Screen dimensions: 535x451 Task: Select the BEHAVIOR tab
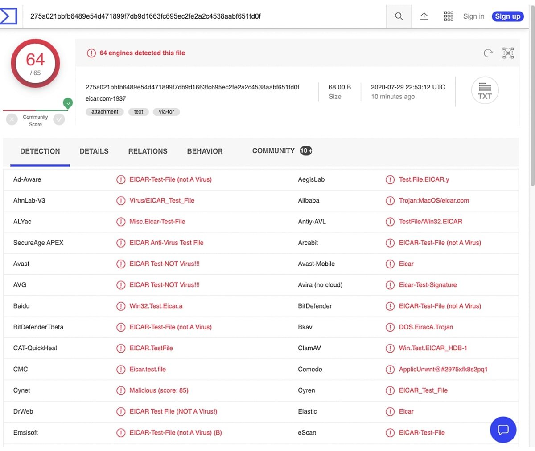coord(205,151)
